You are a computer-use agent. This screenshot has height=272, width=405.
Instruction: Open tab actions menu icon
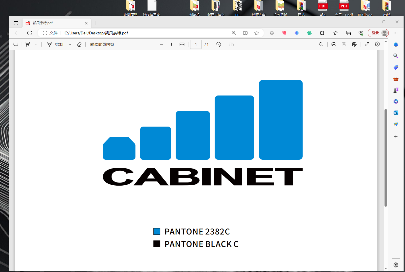[16, 23]
